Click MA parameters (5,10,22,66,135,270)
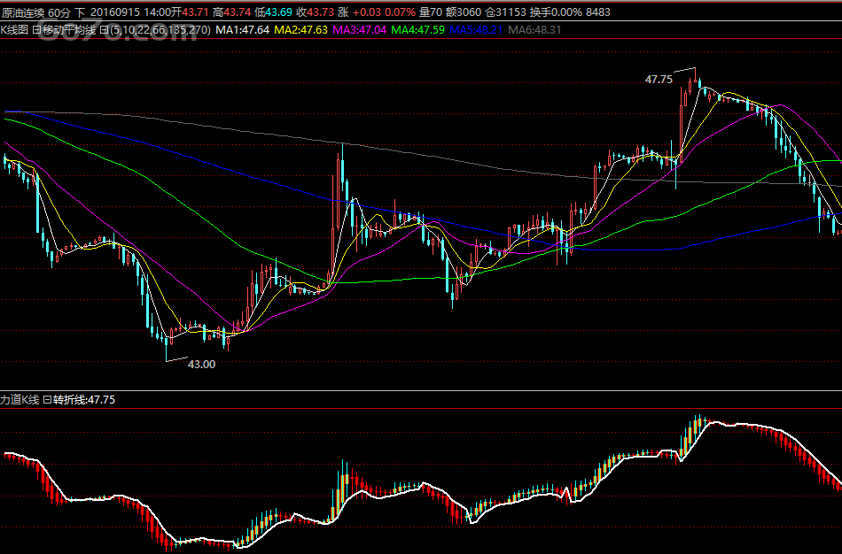The width and height of the screenshot is (842, 554). click(155, 30)
